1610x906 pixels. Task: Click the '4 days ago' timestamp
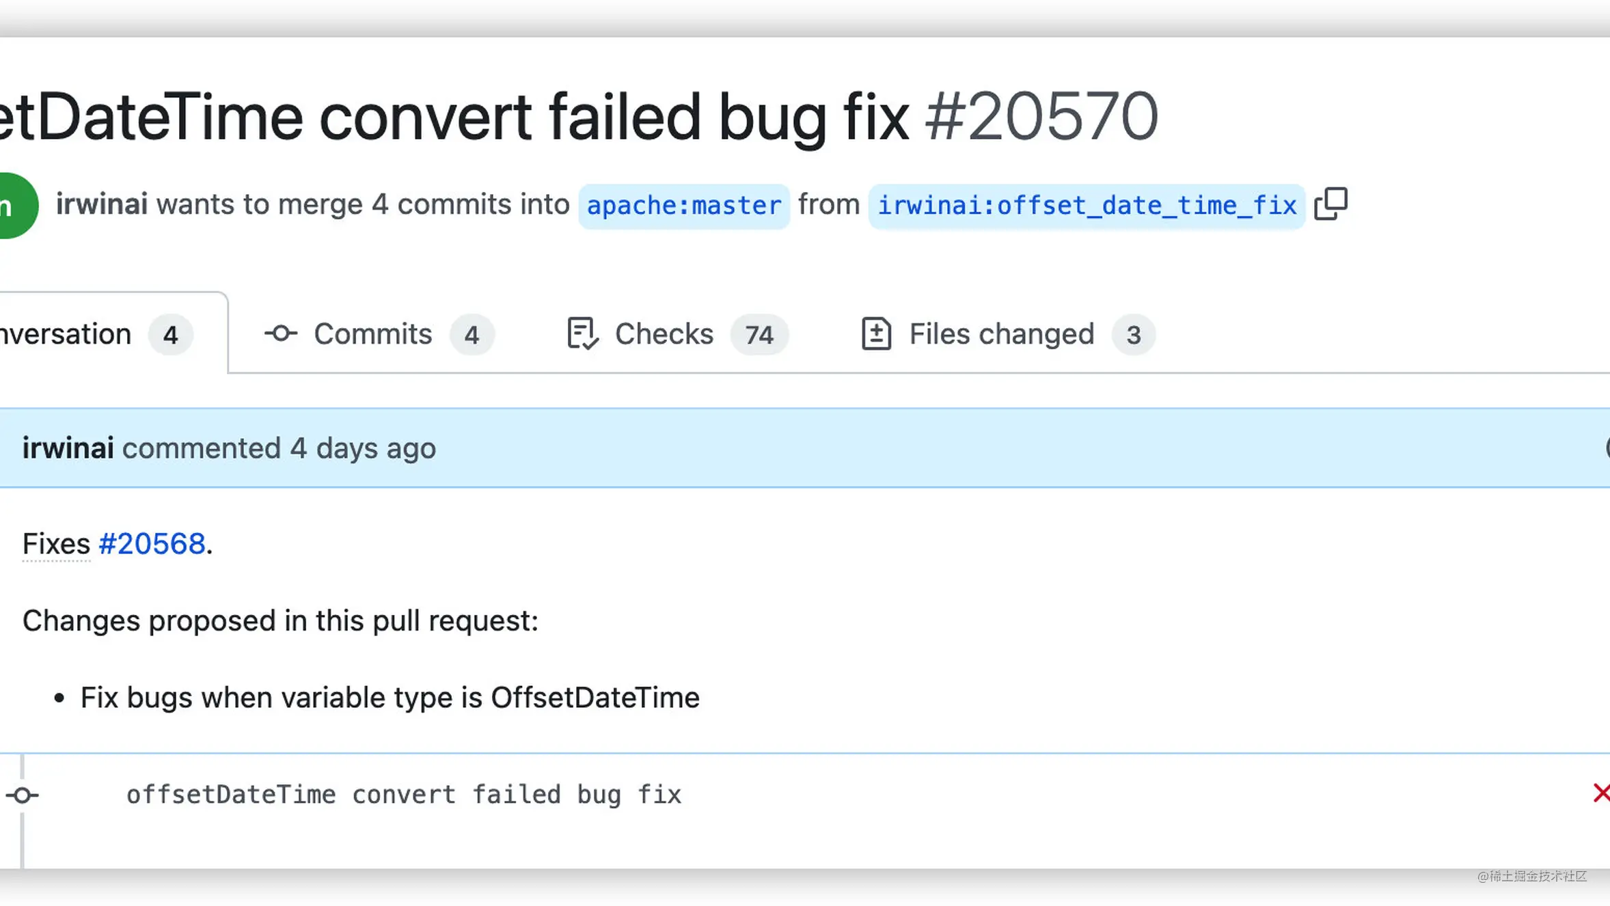(363, 448)
